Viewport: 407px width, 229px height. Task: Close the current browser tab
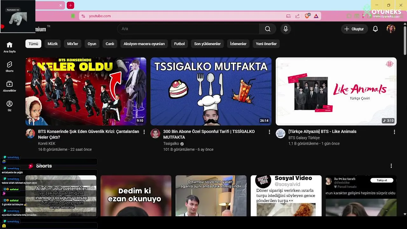pyautogui.click(x=61, y=5)
